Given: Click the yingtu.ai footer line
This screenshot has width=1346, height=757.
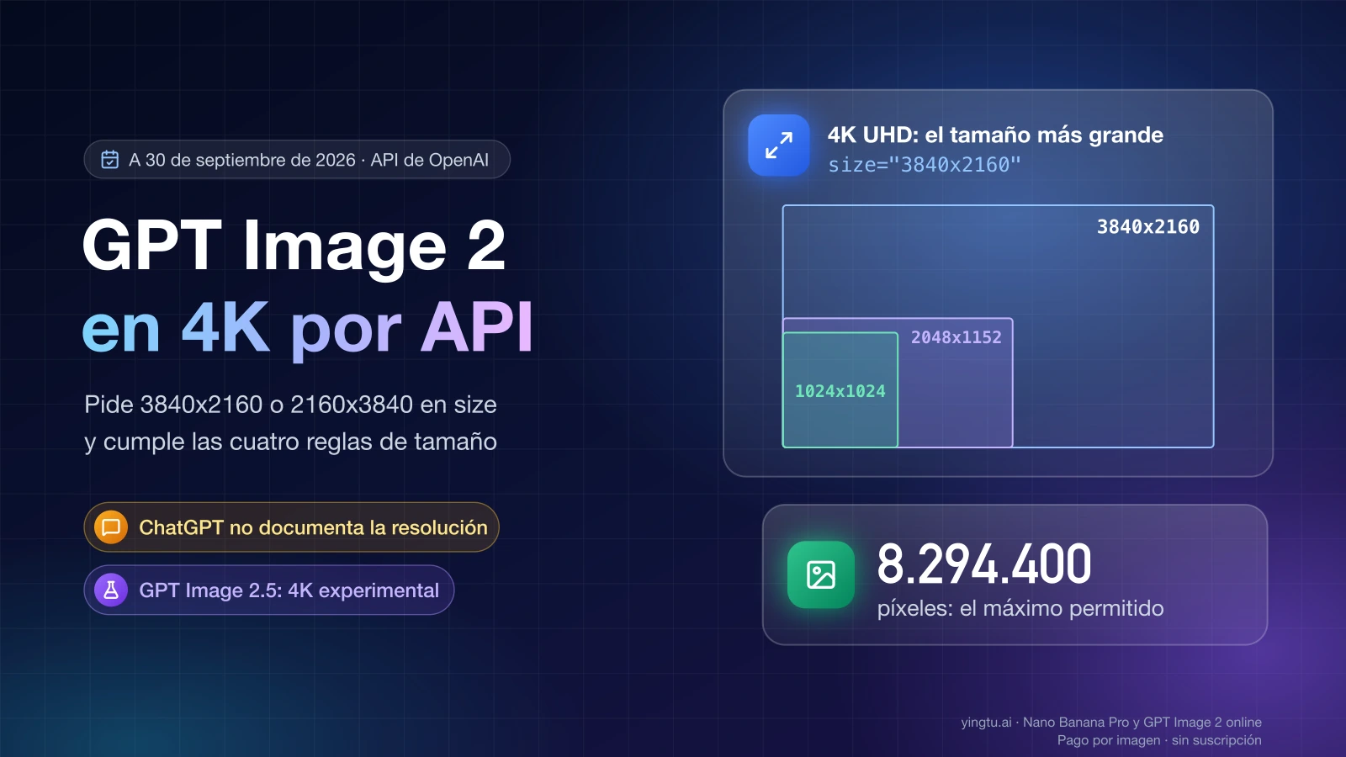Looking at the screenshot, I should pyautogui.click(x=1111, y=723).
